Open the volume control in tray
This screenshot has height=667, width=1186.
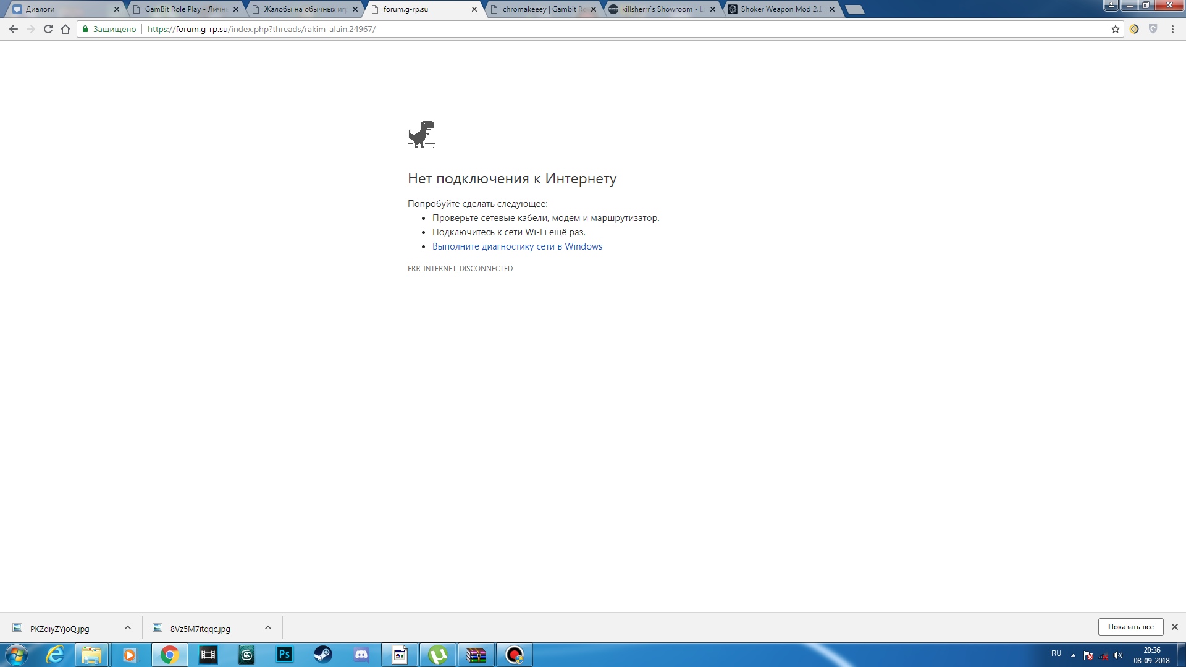click(x=1118, y=655)
